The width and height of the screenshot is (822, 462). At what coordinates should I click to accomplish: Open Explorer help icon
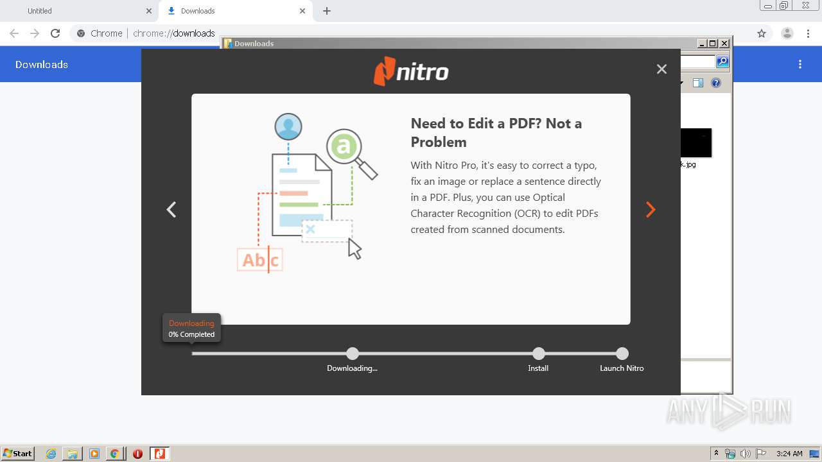716,83
